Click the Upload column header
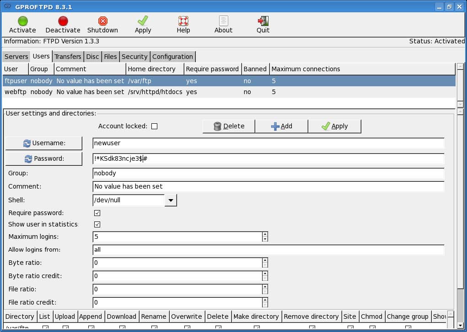This screenshot has height=332, width=467. click(65, 316)
